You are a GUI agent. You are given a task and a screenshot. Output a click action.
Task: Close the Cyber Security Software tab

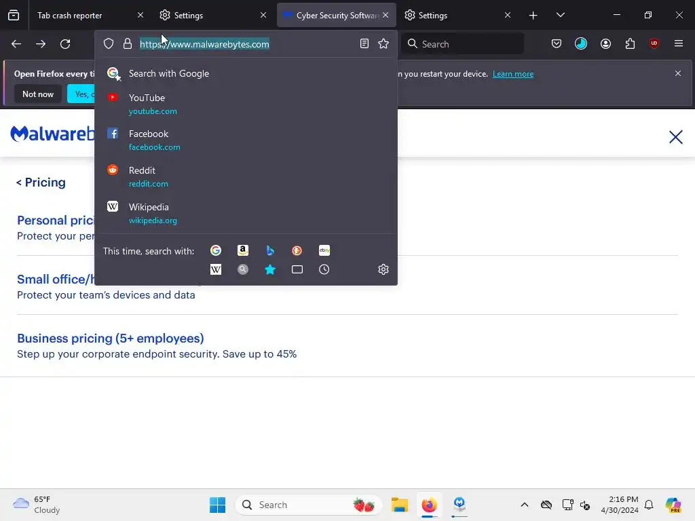386,15
